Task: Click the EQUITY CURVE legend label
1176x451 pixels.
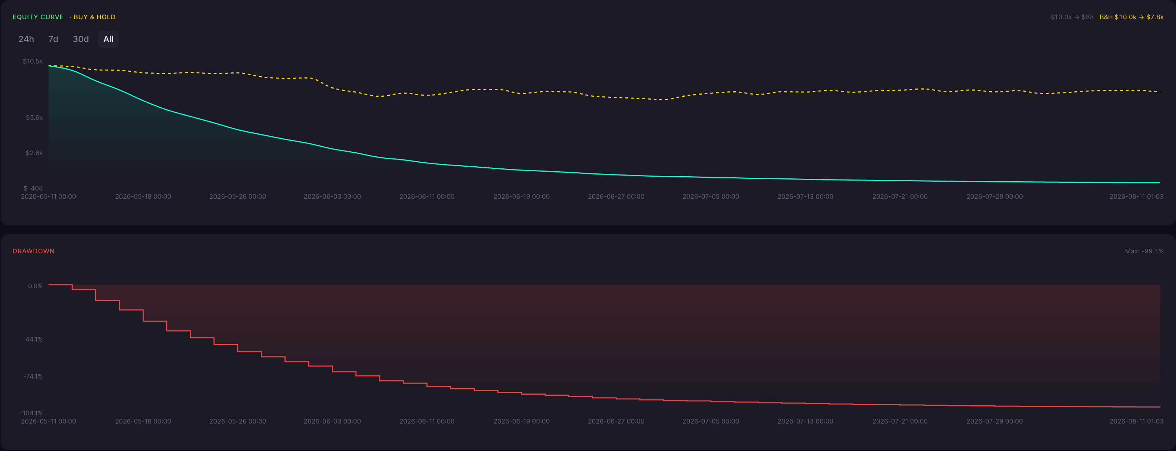Action: point(38,17)
